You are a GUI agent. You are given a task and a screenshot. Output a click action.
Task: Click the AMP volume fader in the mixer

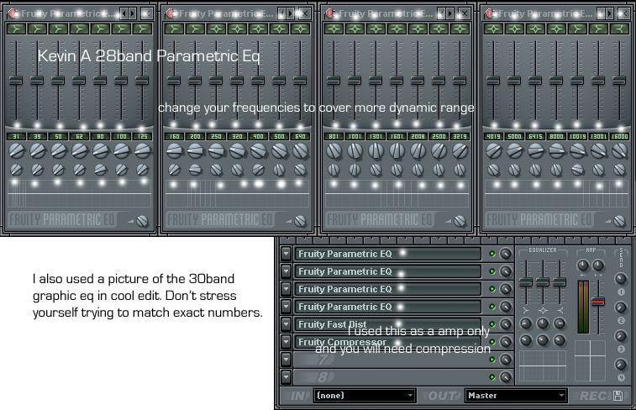[x=598, y=302]
